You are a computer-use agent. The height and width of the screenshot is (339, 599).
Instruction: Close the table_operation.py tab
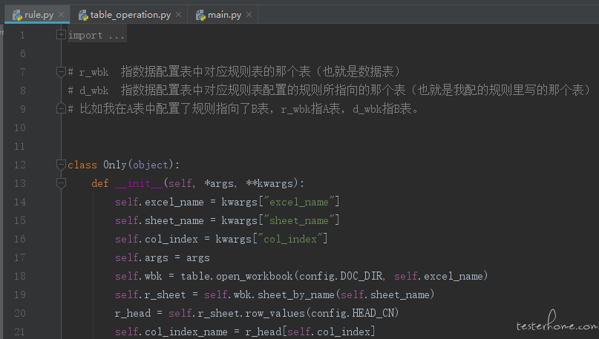178,15
